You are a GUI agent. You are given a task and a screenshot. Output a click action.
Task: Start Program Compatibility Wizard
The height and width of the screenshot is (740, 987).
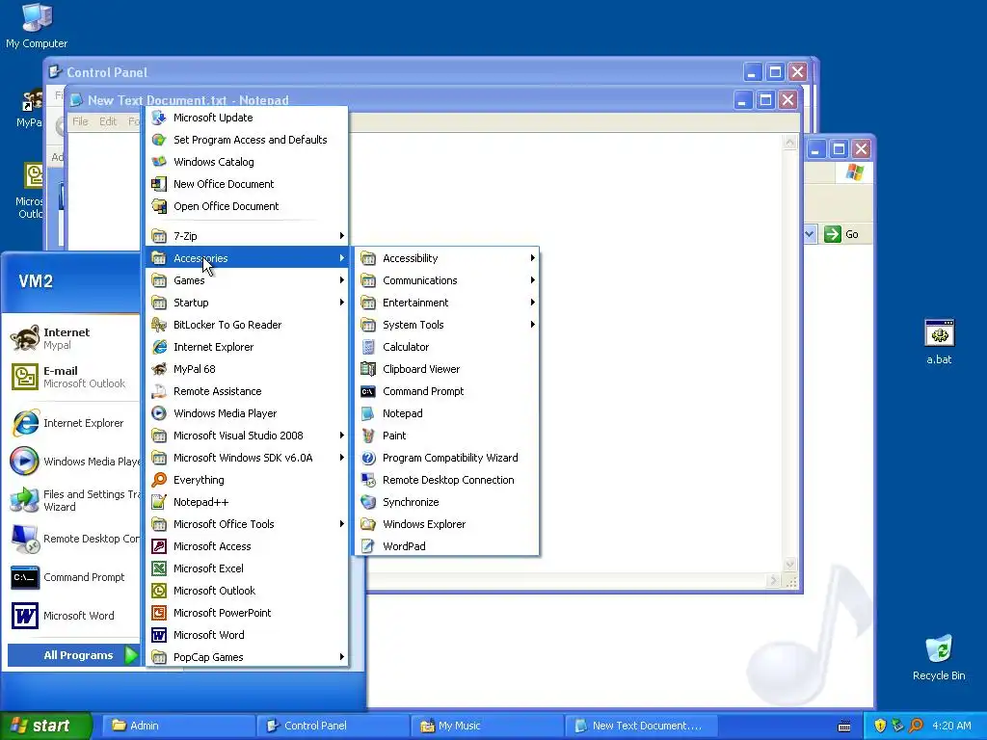pos(447,458)
